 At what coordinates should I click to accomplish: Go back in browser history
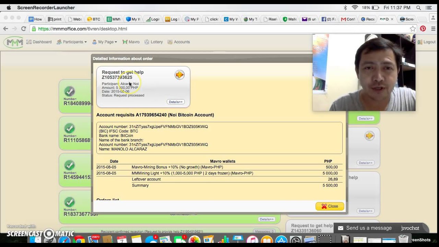point(5,29)
